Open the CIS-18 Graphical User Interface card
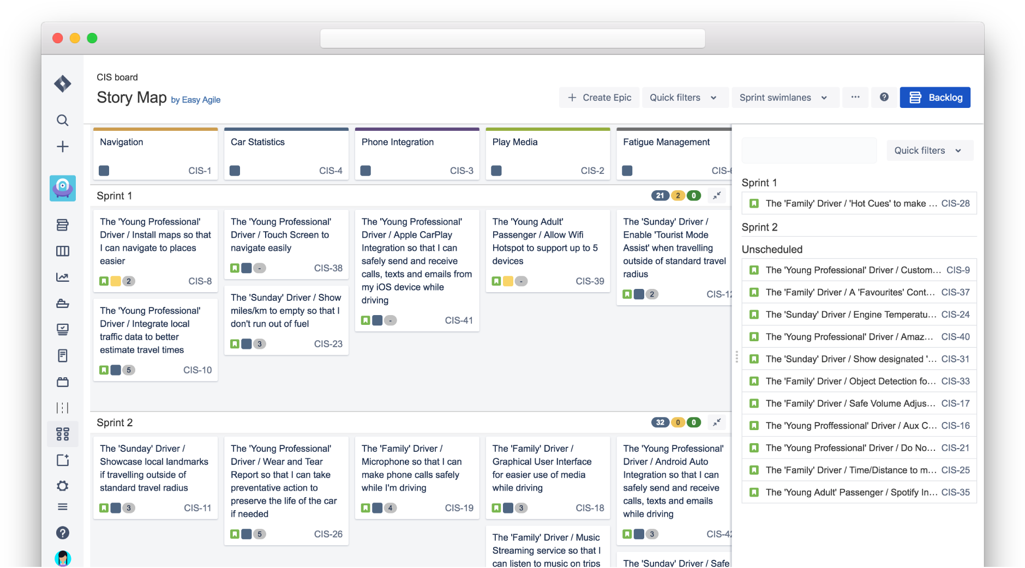The width and height of the screenshot is (1025, 568). 548,478
